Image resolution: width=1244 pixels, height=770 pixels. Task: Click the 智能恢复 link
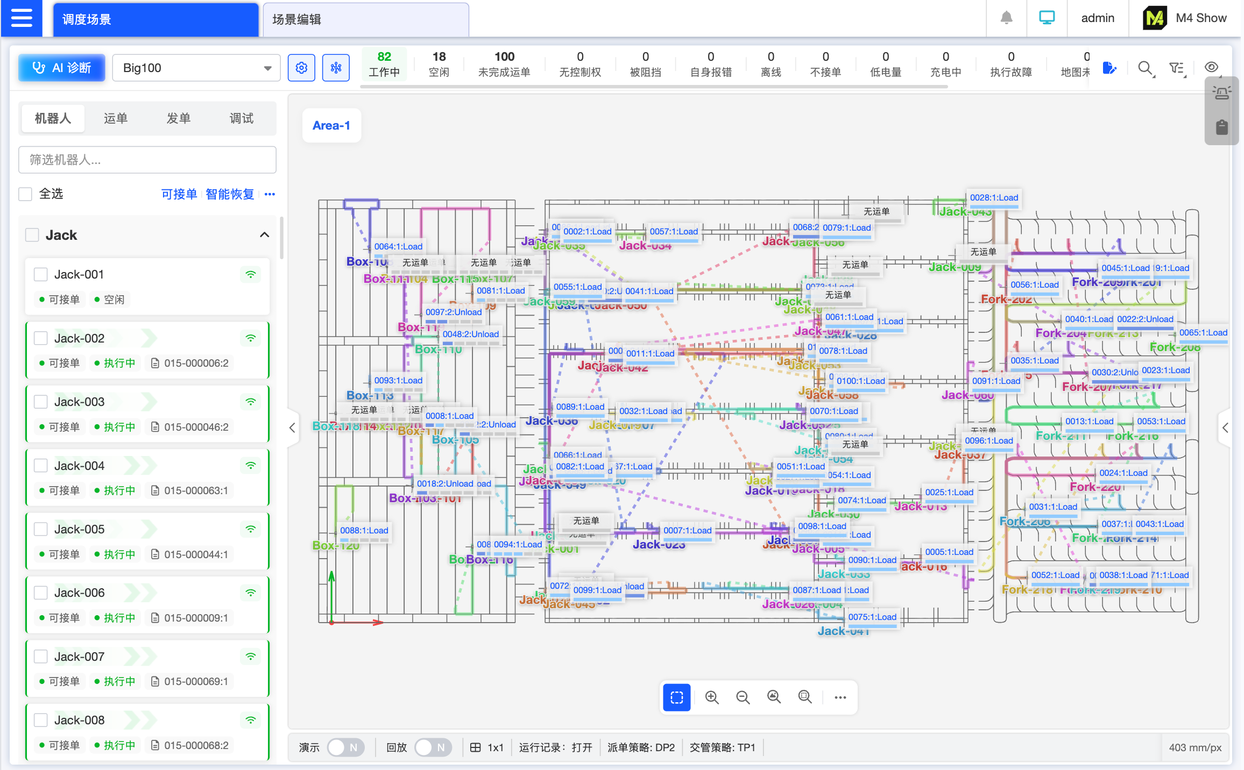[230, 194]
